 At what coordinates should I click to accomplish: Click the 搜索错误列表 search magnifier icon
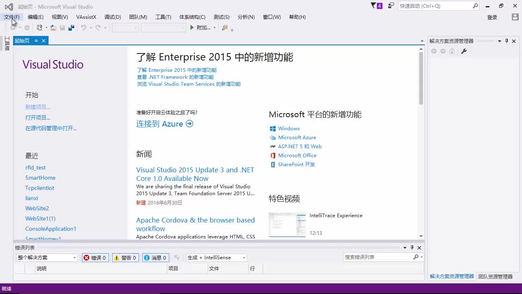416,257
